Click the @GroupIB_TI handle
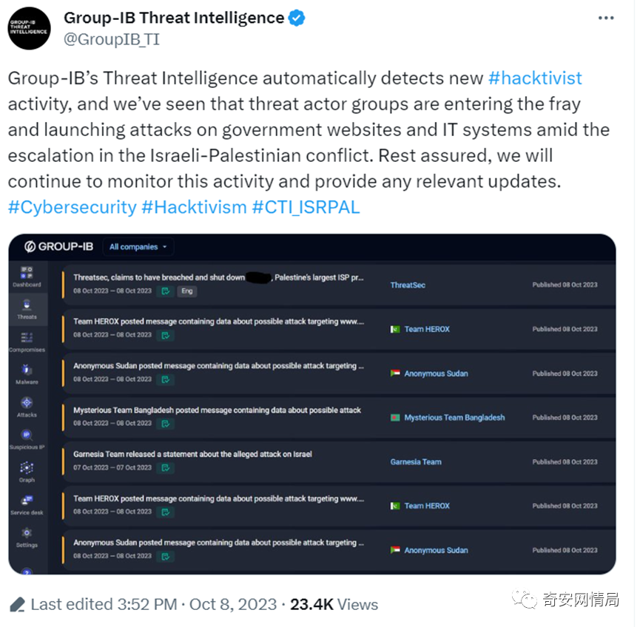Viewport: 640px width, 627px height. (111, 40)
